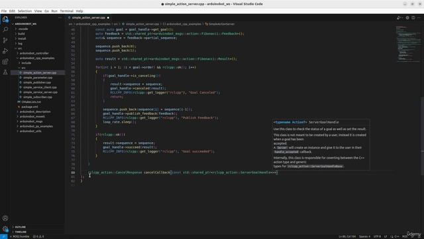Open editor more actions ellipsis

(x=419, y=18)
